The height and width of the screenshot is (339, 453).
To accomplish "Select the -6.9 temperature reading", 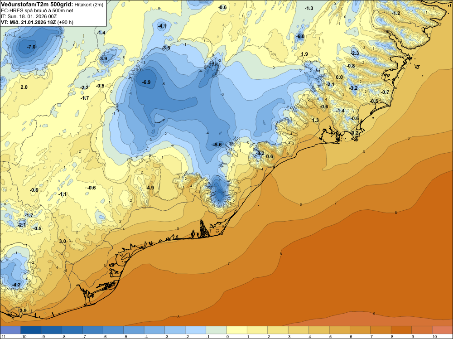I will [x=146, y=82].
